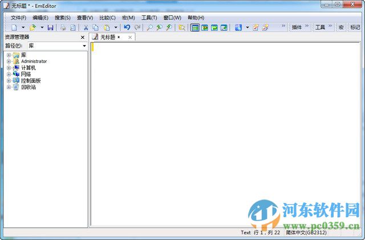This screenshot has height=240, width=365.
Task: Create a new document with New icon
Action: tap(14, 27)
